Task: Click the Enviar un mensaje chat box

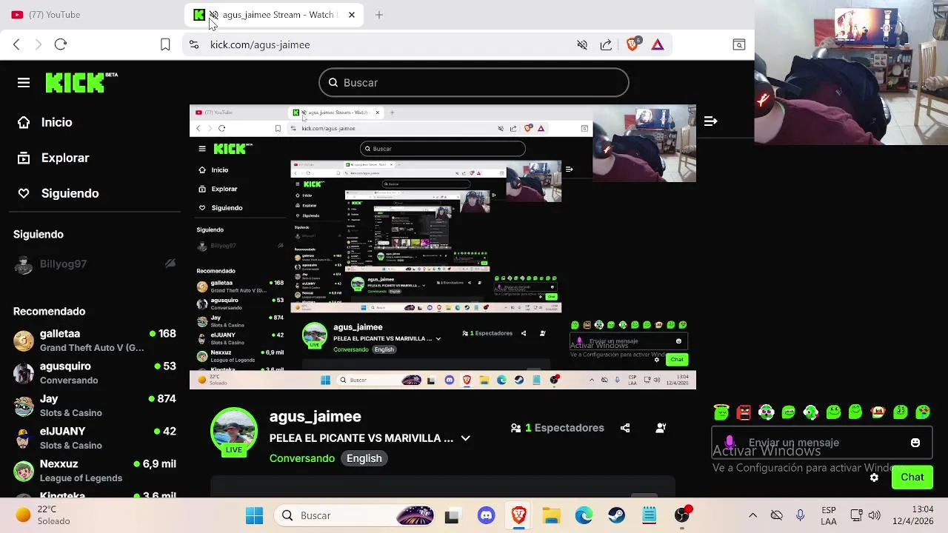Action: [822, 443]
